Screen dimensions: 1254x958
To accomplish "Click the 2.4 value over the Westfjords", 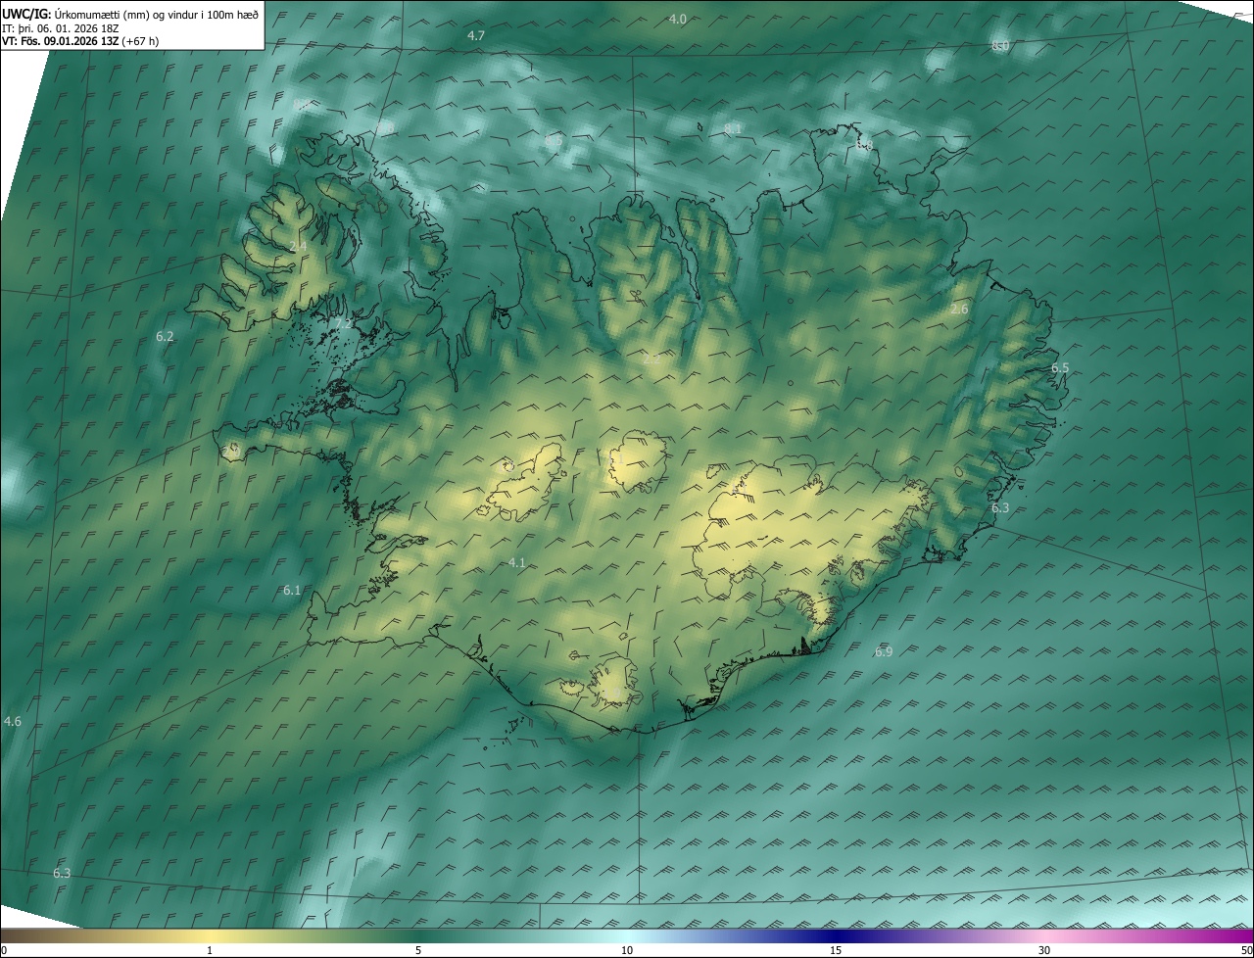I will pyautogui.click(x=299, y=246).
